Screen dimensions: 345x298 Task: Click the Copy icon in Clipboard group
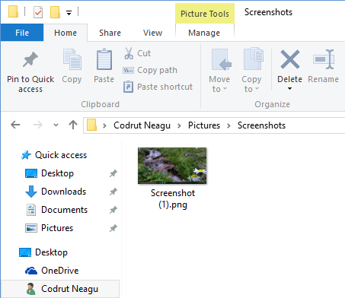pos(72,59)
